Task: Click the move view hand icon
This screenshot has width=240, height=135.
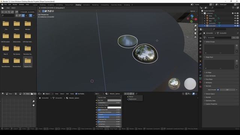Action: 195,30
